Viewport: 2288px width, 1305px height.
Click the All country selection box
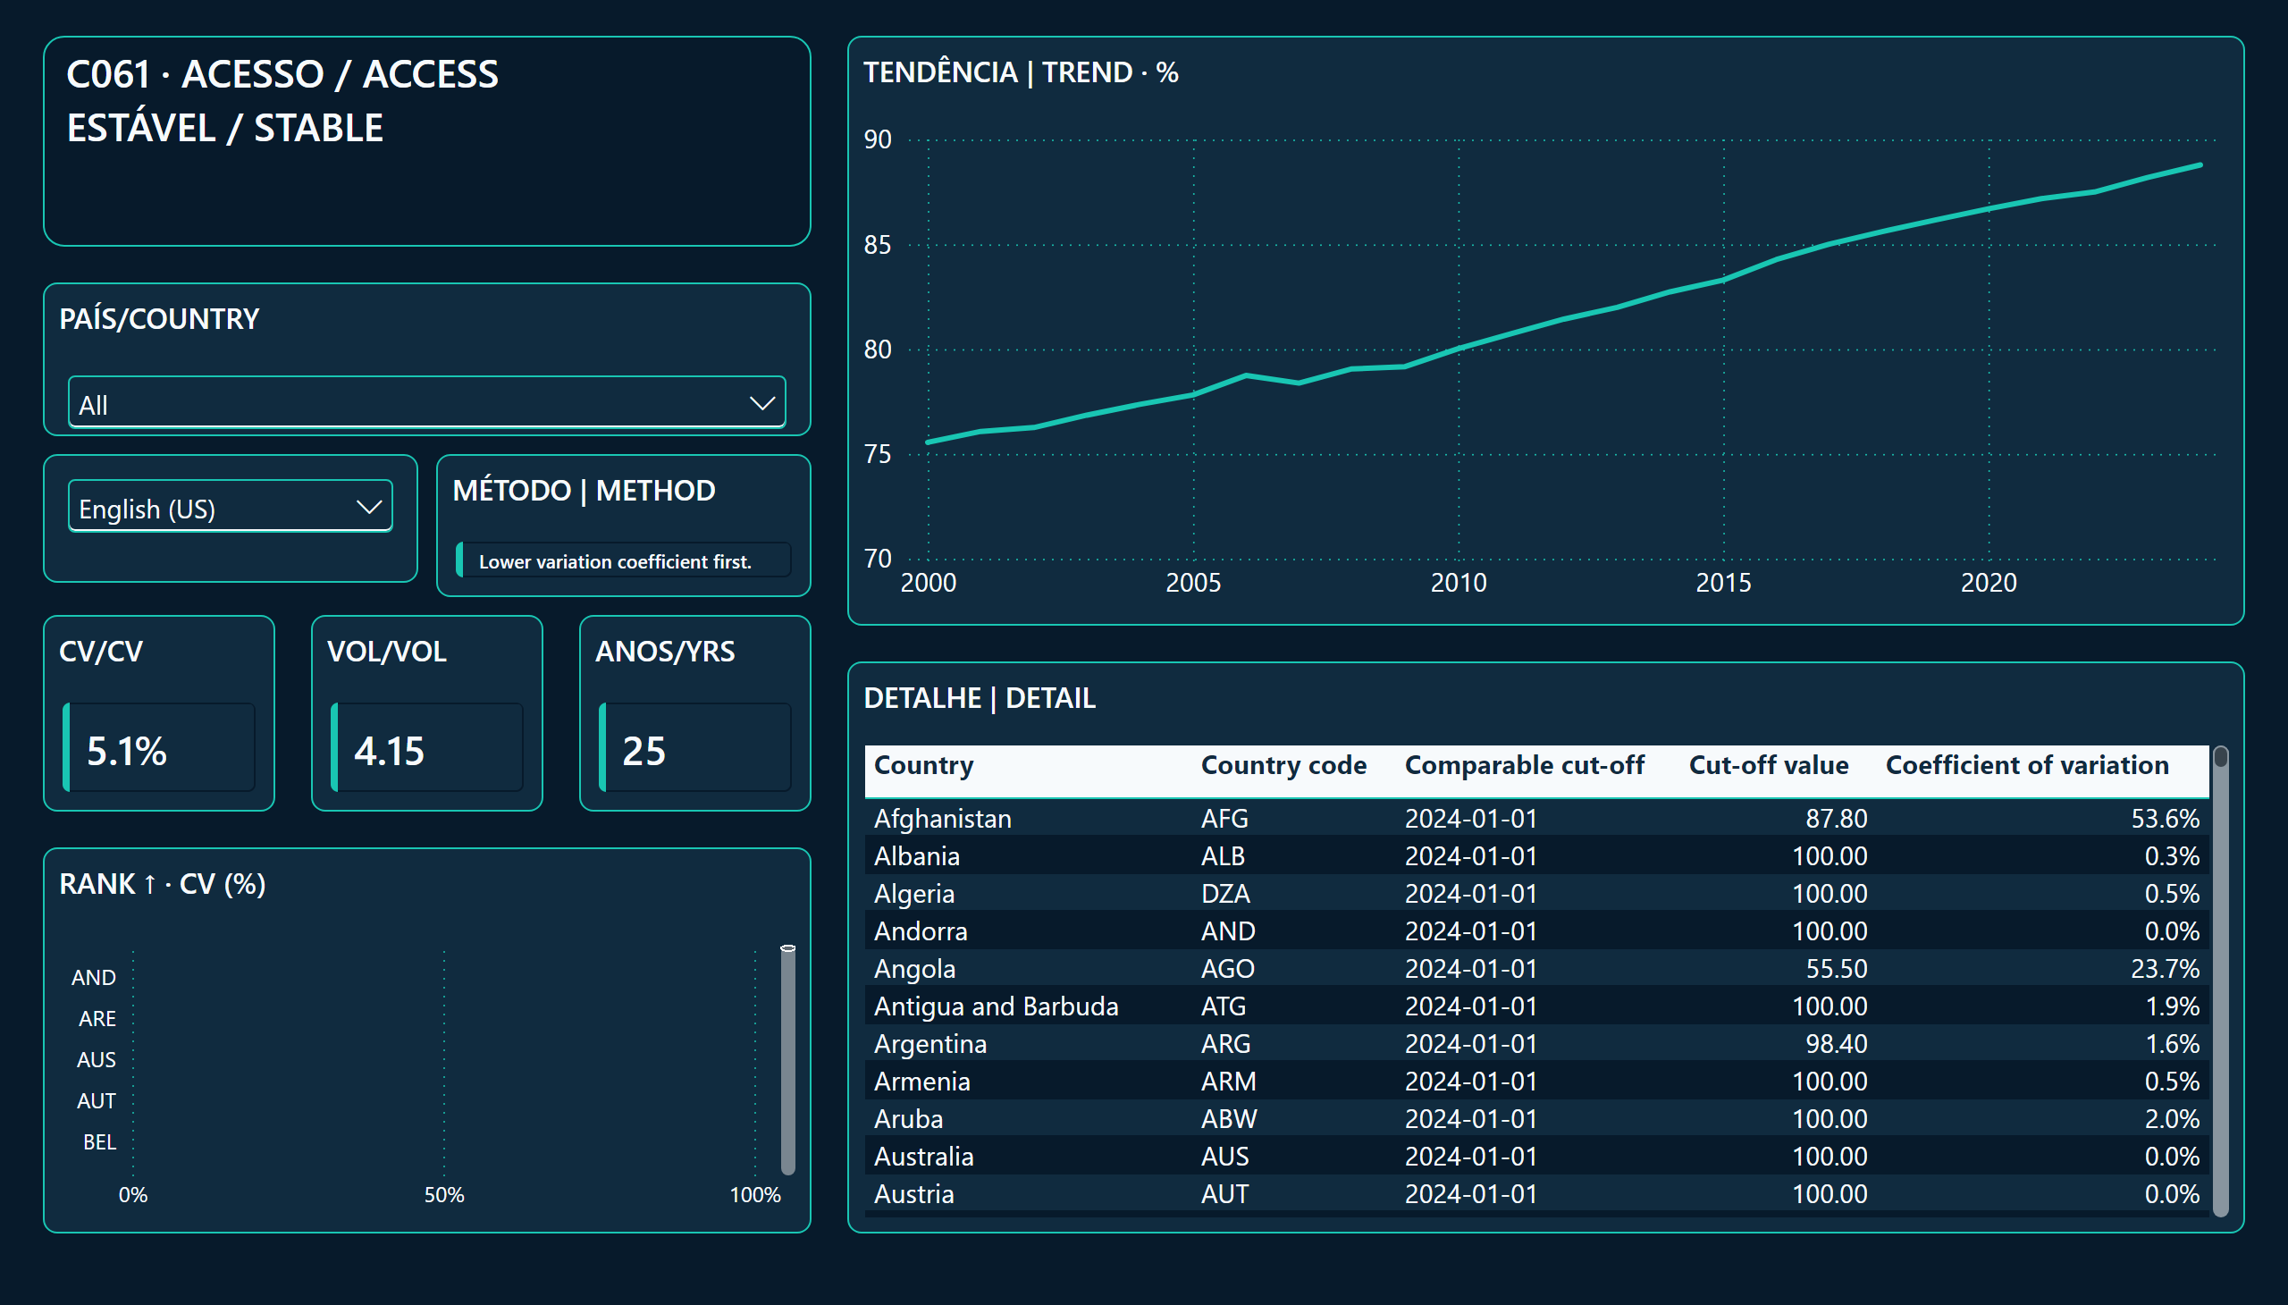(426, 403)
